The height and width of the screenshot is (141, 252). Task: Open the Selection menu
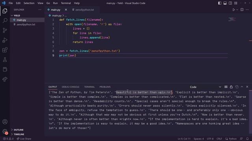pyautogui.click(x=29, y=3)
